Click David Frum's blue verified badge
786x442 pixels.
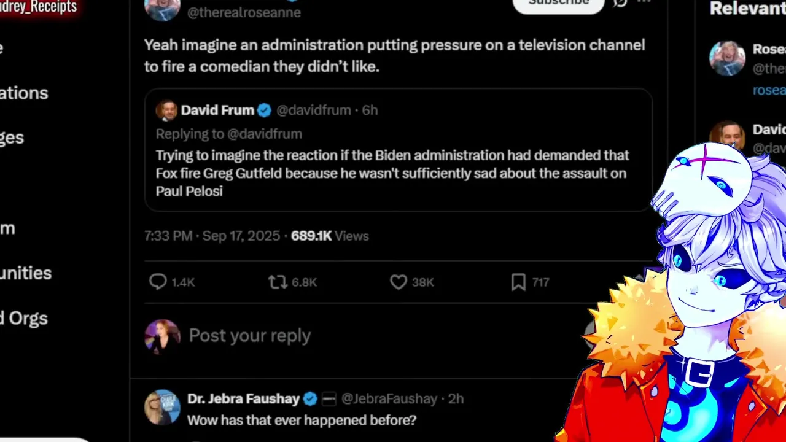pyautogui.click(x=264, y=110)
